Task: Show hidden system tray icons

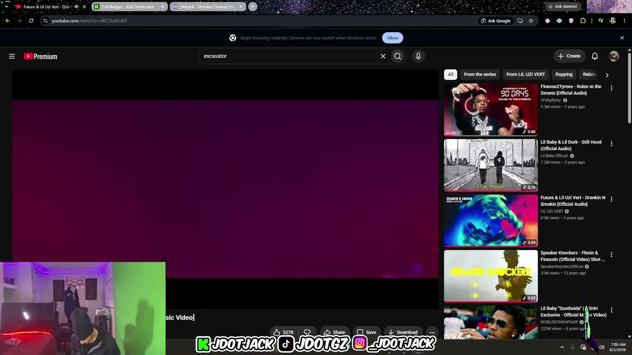Action: pyautogui.click(x=562, y=347)
